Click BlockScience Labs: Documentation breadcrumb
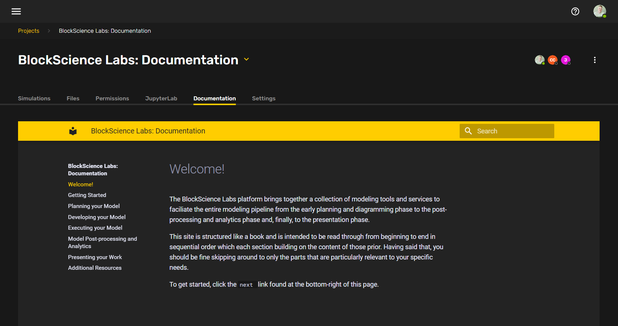Viewport: 618px width, 326px height. pos(105,31)
